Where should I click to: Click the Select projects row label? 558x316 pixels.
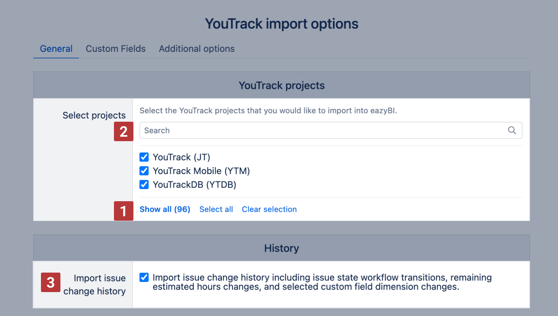(x=94, y=116)
